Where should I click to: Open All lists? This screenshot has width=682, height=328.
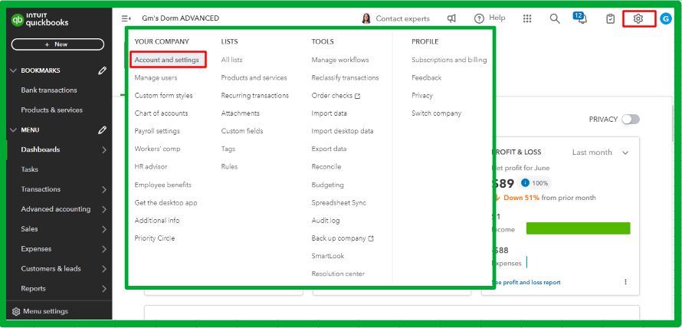coord(232,60)
